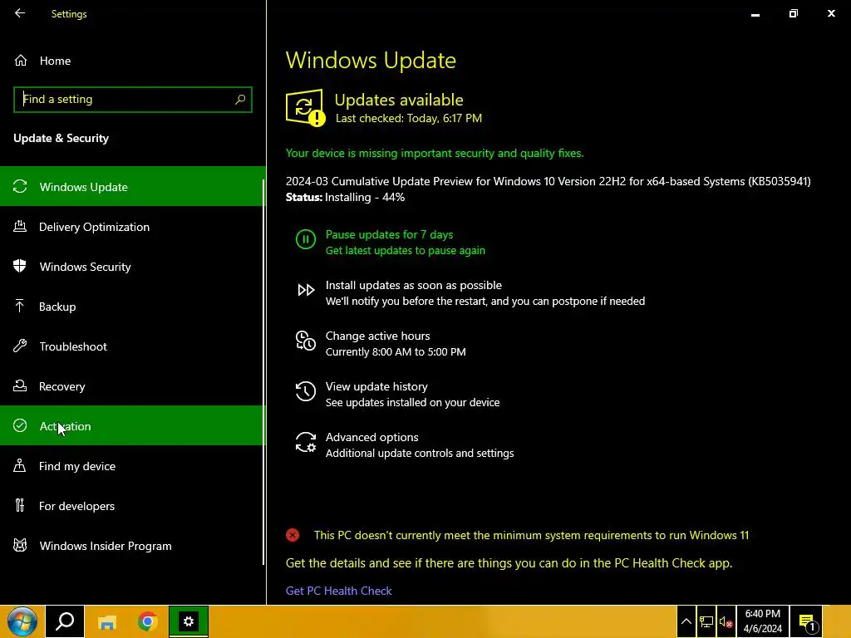Click the Windows Security shield icon
Image resolution: width=851 pixels, height=638 pixels.
pyautogui.click(x=20, y=266)
